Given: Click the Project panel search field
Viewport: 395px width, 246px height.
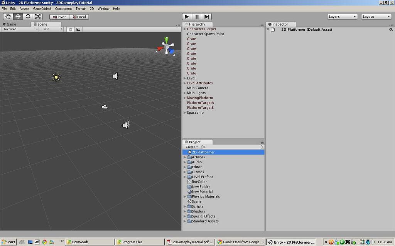Looking at the screenshot, I should 231,147.
